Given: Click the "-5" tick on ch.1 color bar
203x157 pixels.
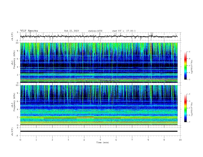Looking at the screenshot, I should (189, 66).
